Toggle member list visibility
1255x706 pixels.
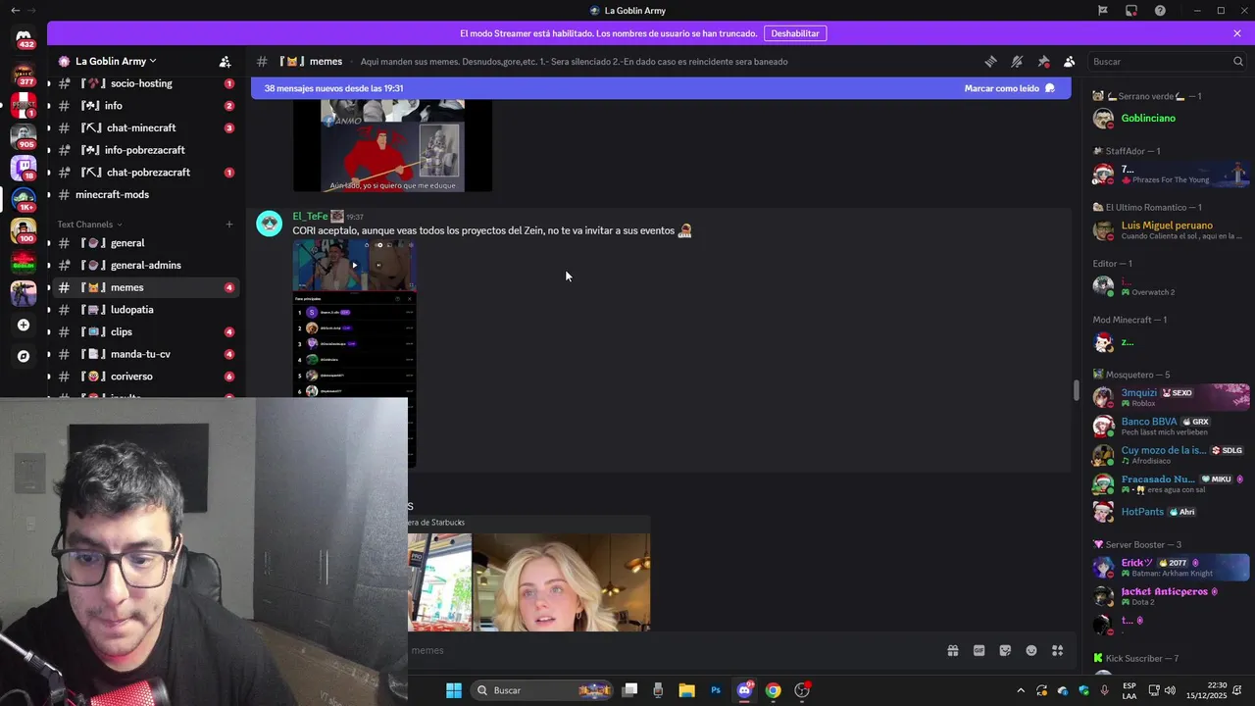tap(1069, 61)
